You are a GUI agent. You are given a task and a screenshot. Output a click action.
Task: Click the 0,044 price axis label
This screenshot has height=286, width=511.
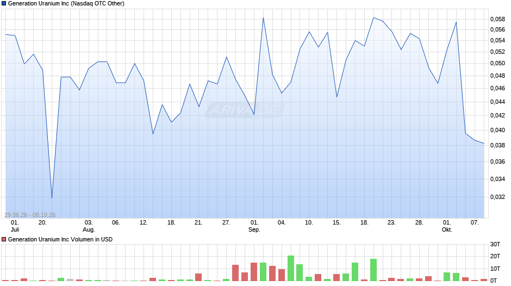(497, 102)
